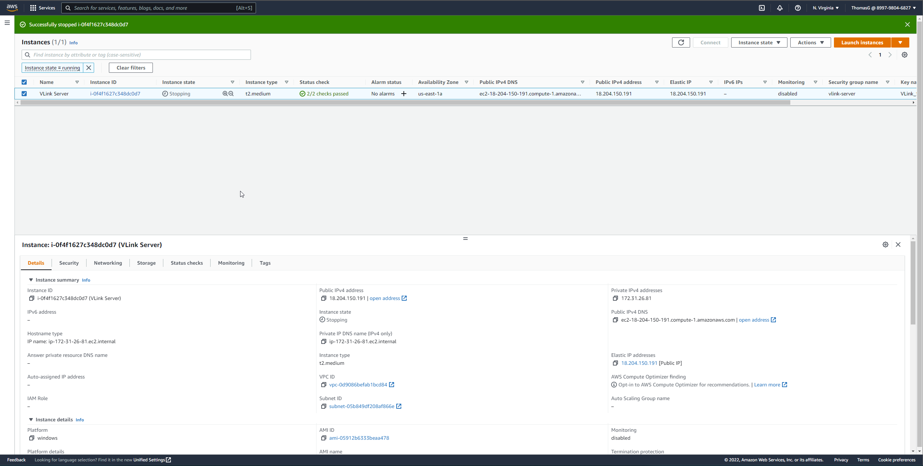Click the disabled Connect button

click(x=710, y=42)
